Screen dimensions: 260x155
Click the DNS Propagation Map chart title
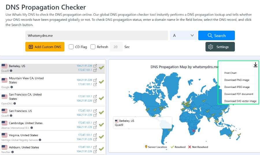point(185,67)
